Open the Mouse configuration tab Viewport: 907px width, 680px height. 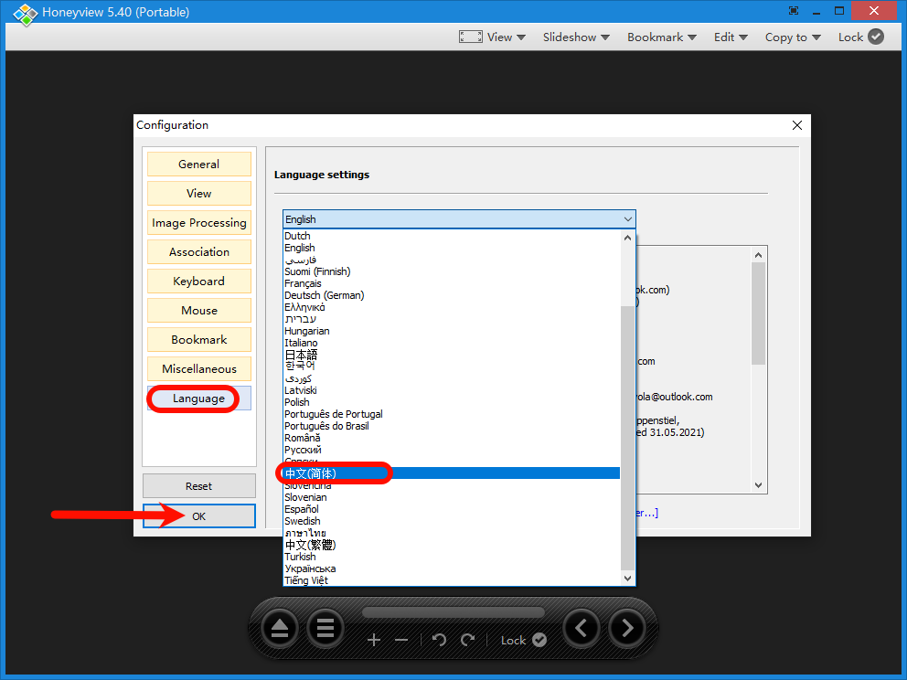coord(199,311)
